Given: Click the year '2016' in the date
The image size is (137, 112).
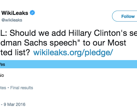Looking at the screenshot, I should (x=21, y=104).
